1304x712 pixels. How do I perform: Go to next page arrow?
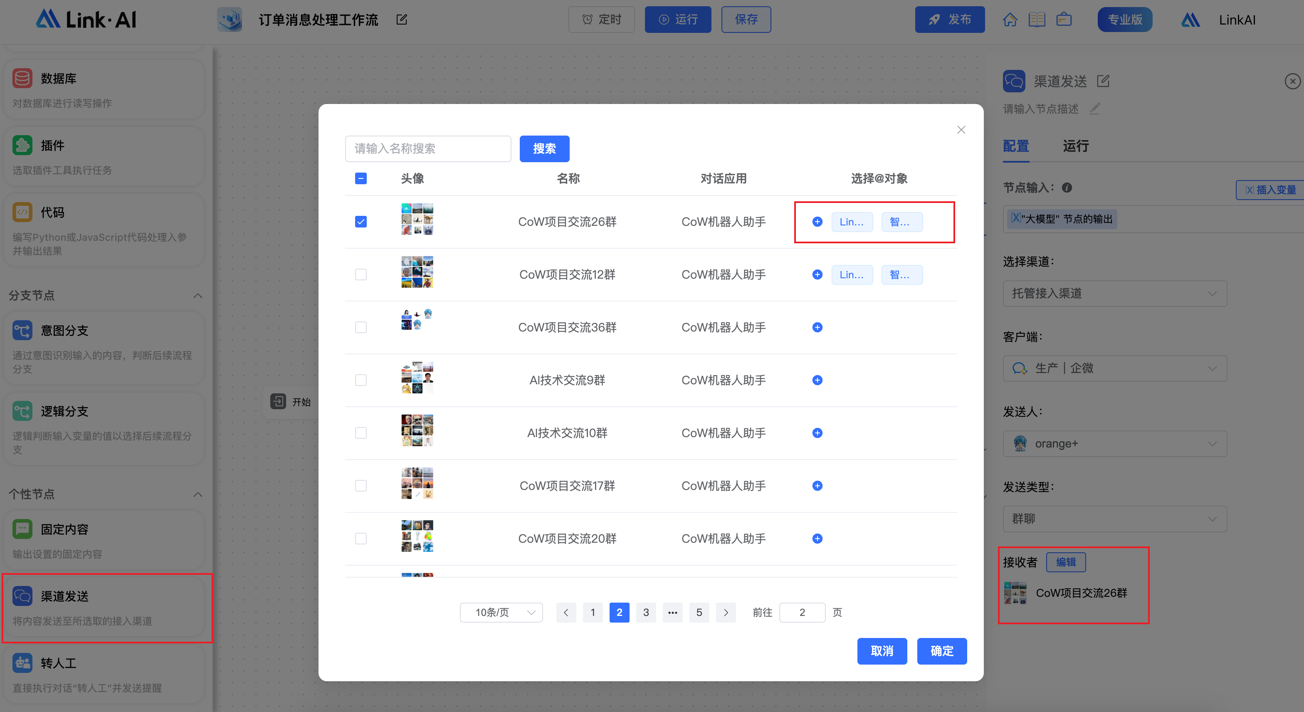(726, 612)
